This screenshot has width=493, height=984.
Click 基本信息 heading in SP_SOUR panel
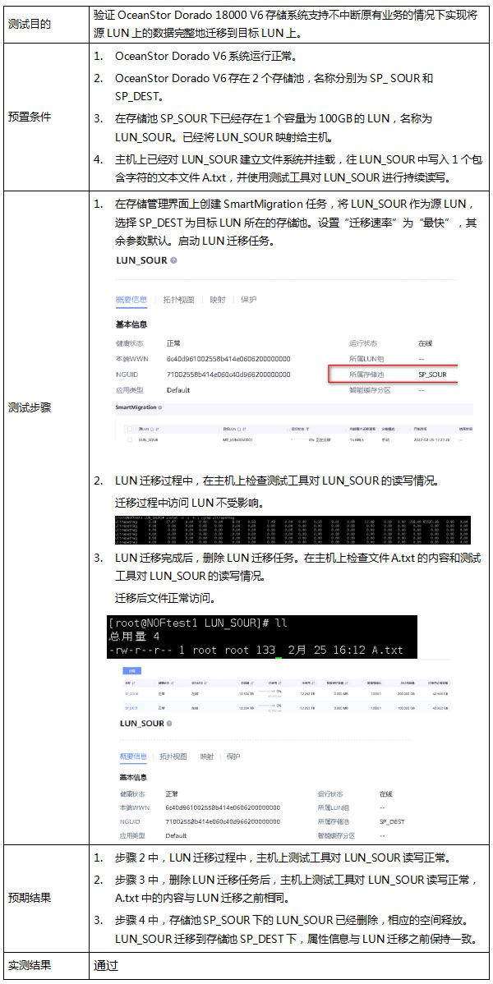[131, 324]
